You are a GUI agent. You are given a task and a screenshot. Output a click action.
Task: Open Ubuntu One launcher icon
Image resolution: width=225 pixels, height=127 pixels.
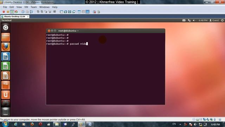(x=6, y=95)
